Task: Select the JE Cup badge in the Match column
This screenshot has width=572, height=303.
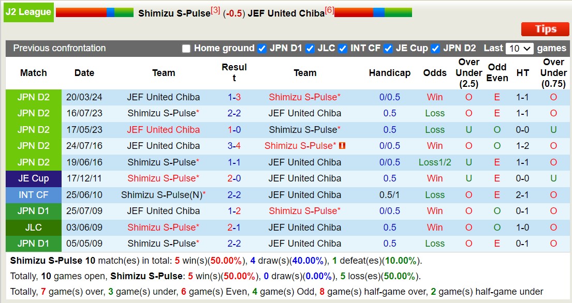Action: (x=33, y=178)
